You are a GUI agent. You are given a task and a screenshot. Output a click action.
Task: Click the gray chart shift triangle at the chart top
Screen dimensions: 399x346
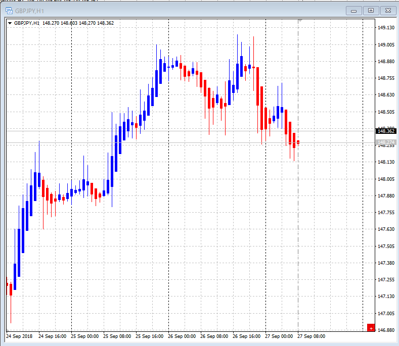tap(300, 20)
